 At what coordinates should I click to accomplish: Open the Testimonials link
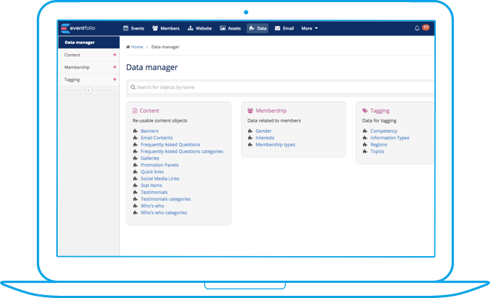[x=154, y=192]
